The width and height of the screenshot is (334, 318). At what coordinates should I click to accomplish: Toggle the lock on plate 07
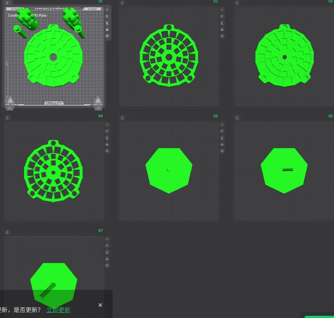pyautogui.click(x=107, y=259)
